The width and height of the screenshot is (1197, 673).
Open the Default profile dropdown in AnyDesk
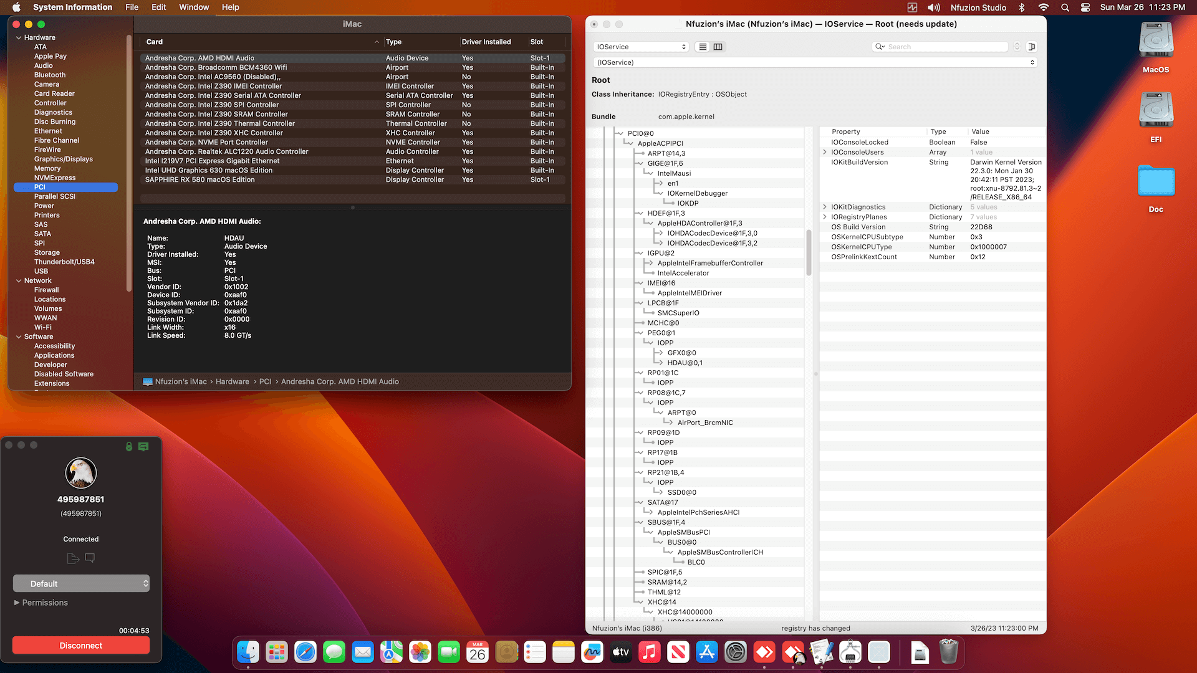pos(81,584)
